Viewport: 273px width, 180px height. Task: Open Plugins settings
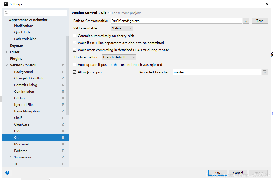pos(16,58)
